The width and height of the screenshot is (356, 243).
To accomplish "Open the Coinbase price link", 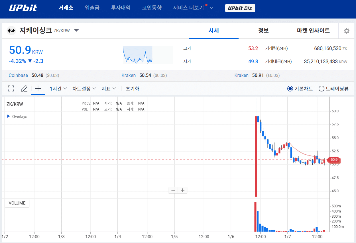I will coord(18,75).
